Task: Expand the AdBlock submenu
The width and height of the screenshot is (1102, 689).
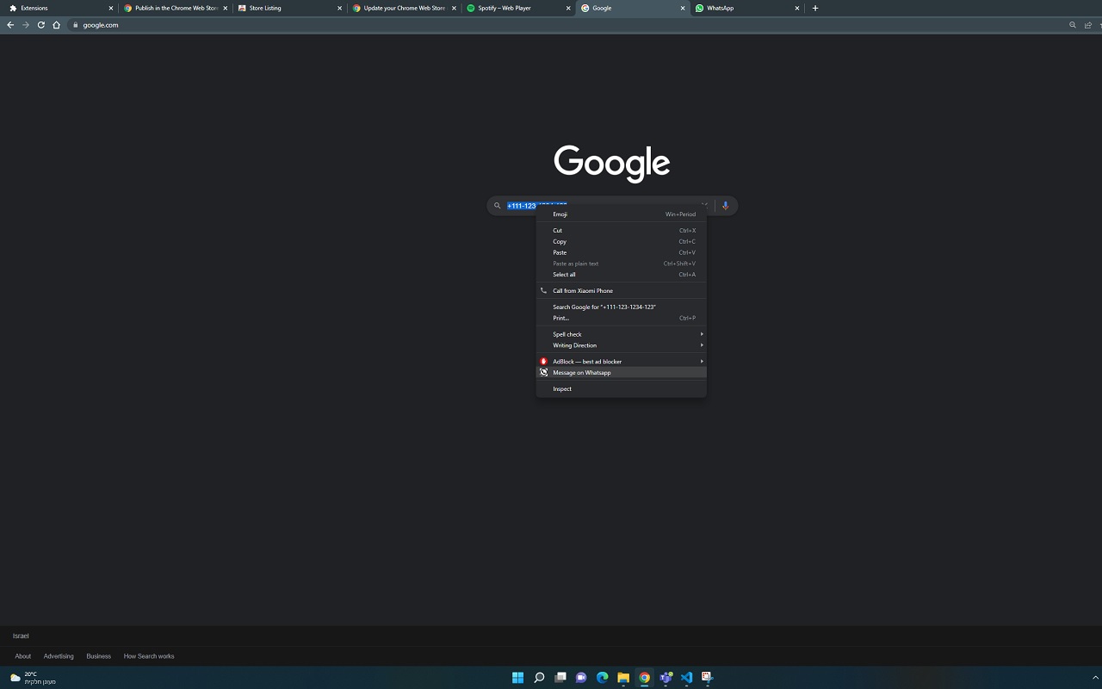Action: (x=588, y=361)
